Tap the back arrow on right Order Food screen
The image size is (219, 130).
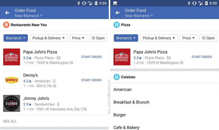tap(118, 13)
